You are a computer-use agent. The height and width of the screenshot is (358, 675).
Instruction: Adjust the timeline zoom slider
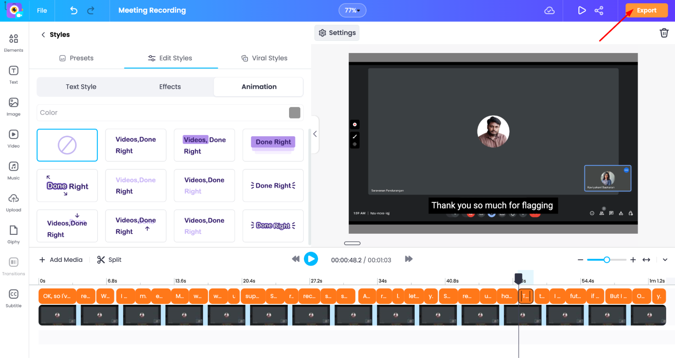tap(607, 259)
